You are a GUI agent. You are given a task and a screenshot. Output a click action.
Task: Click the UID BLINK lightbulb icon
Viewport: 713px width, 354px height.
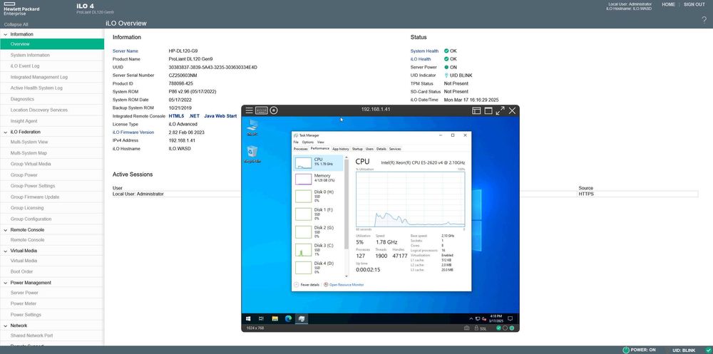click(446, 76)
